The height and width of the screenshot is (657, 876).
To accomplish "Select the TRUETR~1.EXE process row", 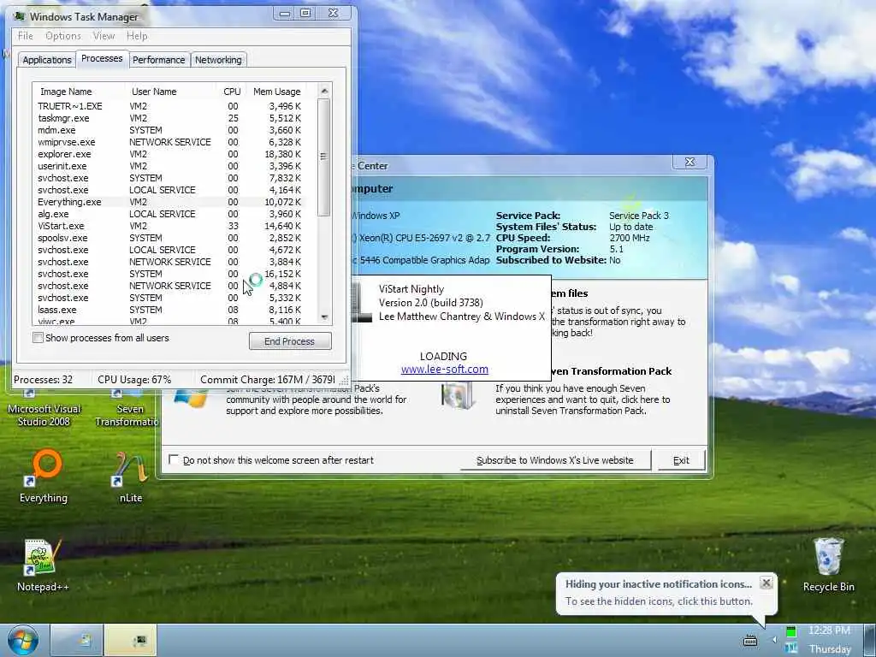I will pyautogui.click(x=170, y=106).
